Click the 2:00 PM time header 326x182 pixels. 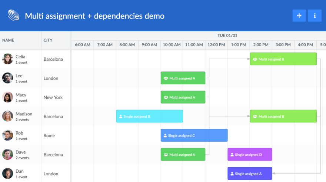coord(261,45)
